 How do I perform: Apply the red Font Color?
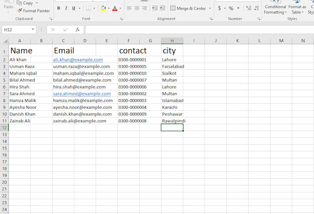115,8
